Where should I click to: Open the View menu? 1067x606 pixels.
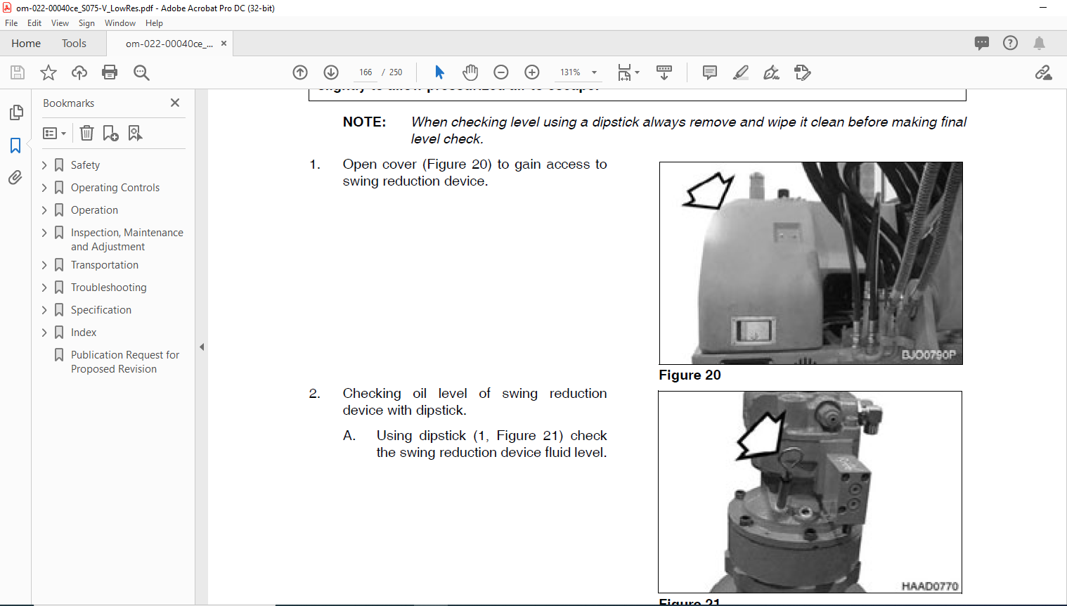point(60,23)
